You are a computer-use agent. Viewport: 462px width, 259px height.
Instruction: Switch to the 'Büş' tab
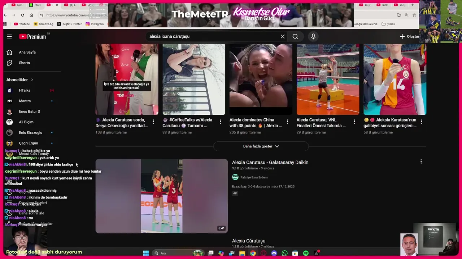(365, 5)
